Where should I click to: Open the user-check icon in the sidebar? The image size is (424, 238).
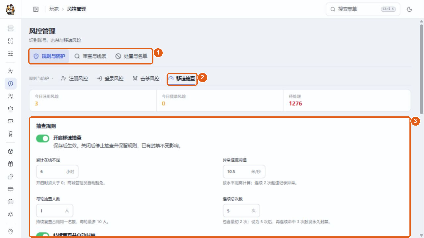[11, 71]
